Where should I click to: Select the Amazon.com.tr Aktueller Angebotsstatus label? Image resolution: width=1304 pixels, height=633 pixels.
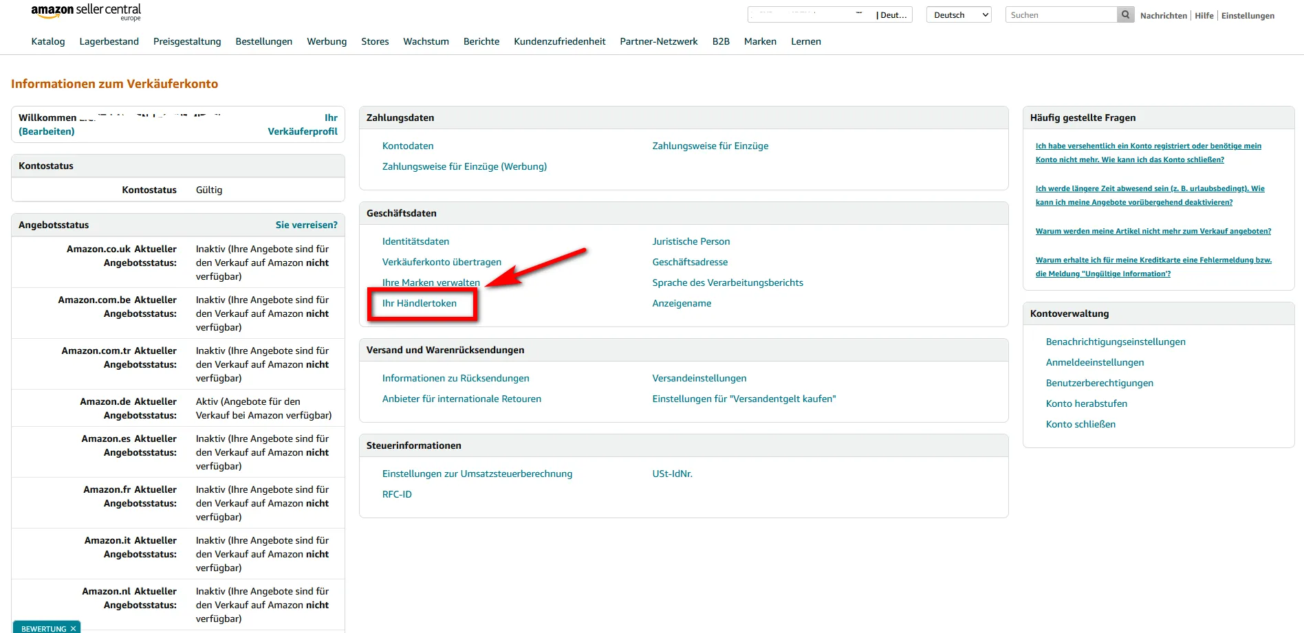(119, 357)
